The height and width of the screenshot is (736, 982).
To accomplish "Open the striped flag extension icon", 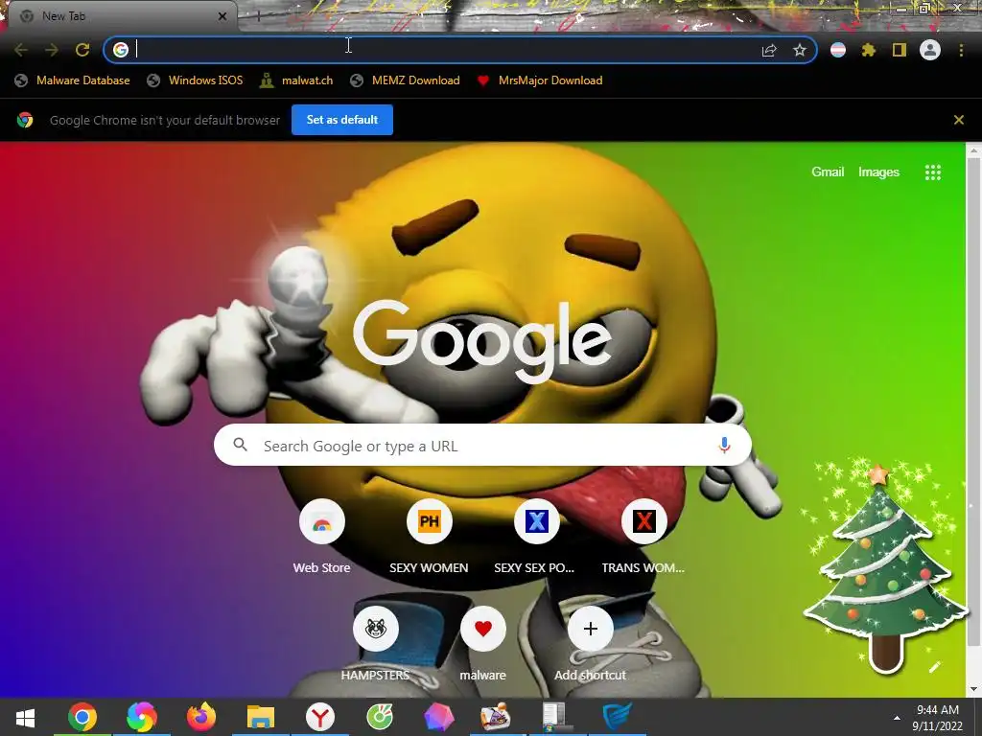I will coord(838,50).
